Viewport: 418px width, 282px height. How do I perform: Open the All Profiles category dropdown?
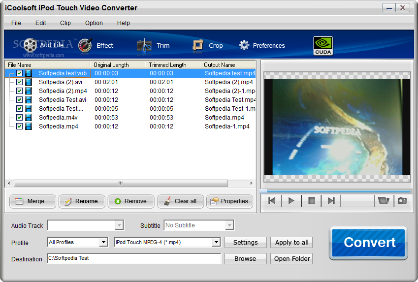click(x=103, y=242)
